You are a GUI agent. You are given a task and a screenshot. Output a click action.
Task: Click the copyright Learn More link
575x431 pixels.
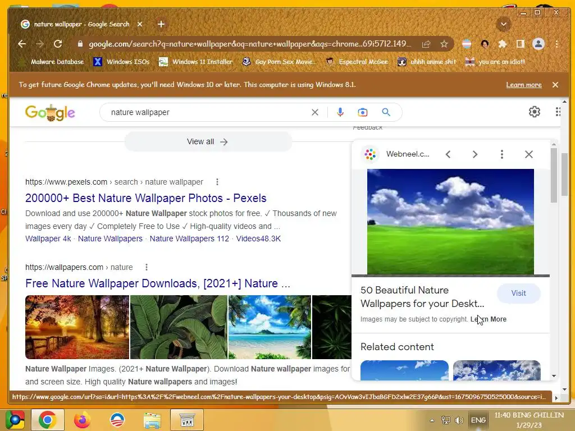(488, 319)
